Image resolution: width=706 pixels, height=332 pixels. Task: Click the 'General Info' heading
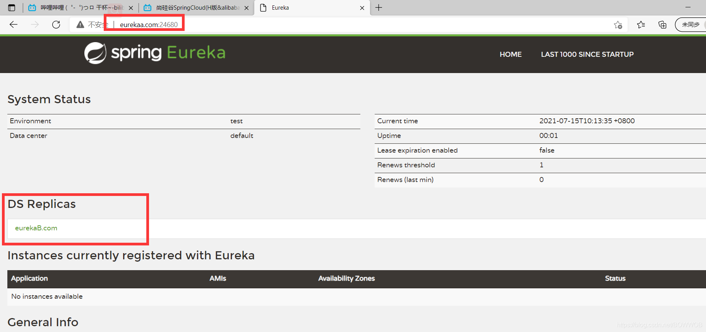tap(43, 322)
